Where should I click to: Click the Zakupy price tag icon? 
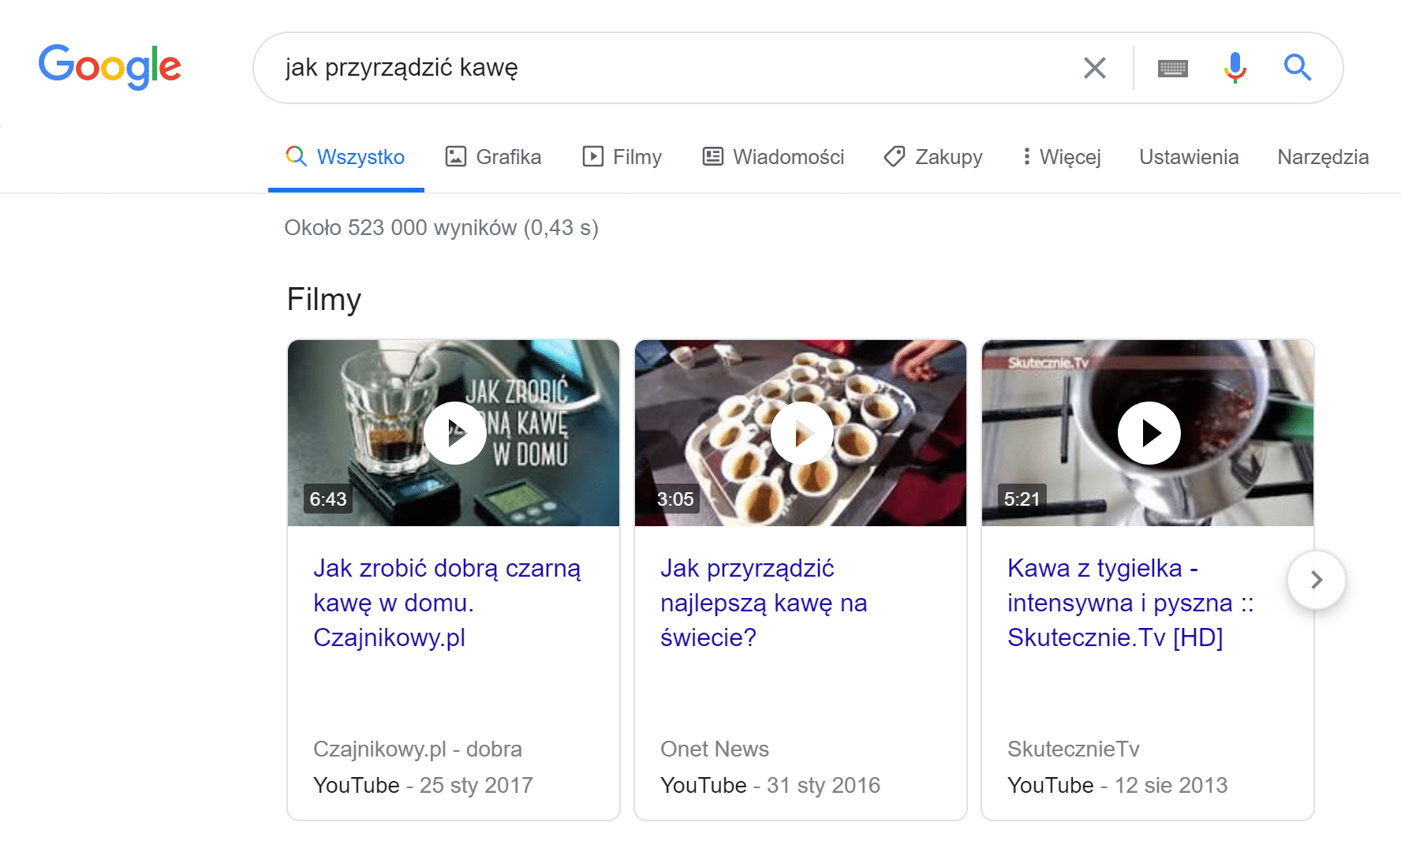click(895, 156)
